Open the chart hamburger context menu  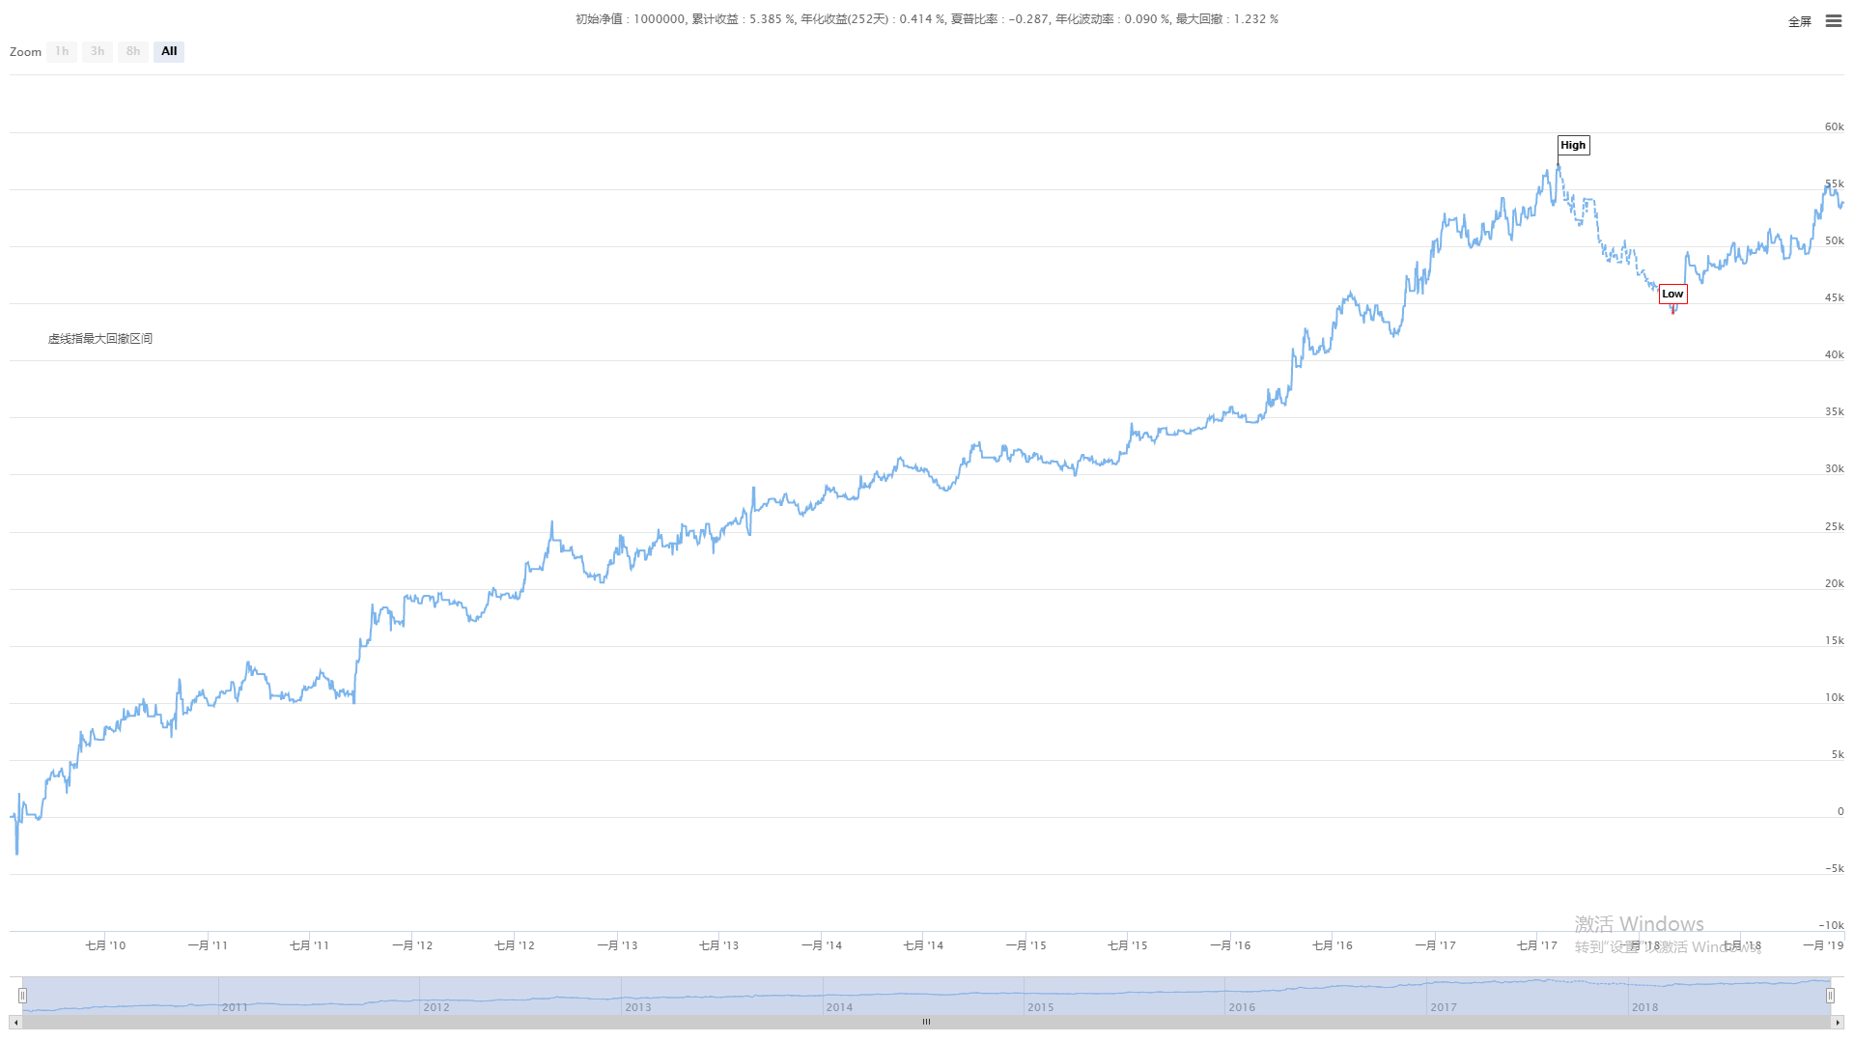1833,20
